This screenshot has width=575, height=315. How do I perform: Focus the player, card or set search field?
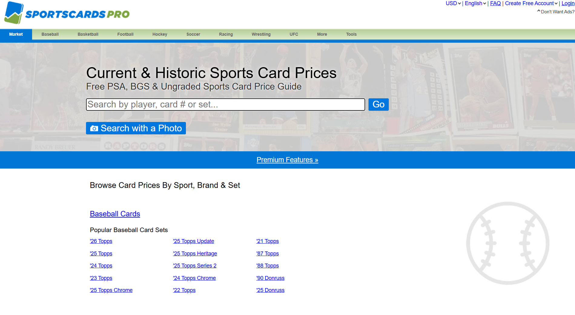226,104
